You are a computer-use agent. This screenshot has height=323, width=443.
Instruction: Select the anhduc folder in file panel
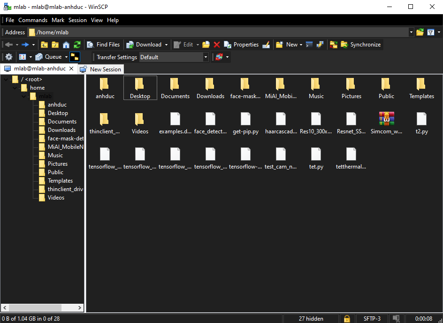pyautogui.click(x=105, y=88)
